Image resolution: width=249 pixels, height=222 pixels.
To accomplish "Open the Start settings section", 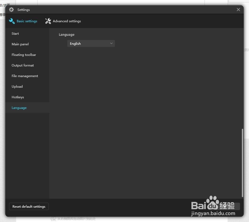I will (x=27, y=33).
